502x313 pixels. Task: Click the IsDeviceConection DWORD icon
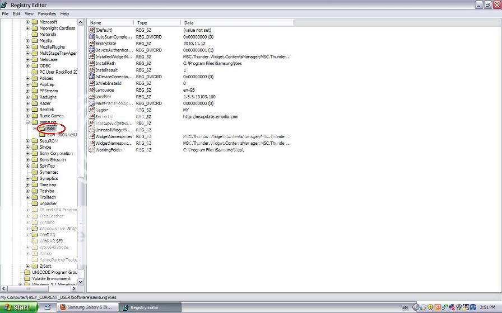(x=92, y=77)
